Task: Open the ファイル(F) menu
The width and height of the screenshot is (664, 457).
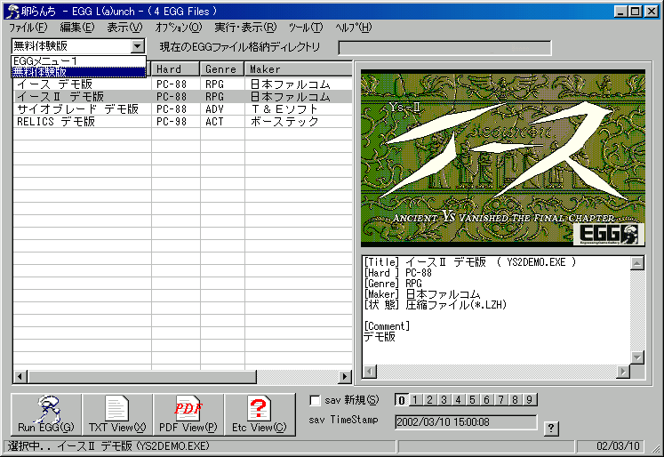Action: pyautogui.click(x=28, y=28)
